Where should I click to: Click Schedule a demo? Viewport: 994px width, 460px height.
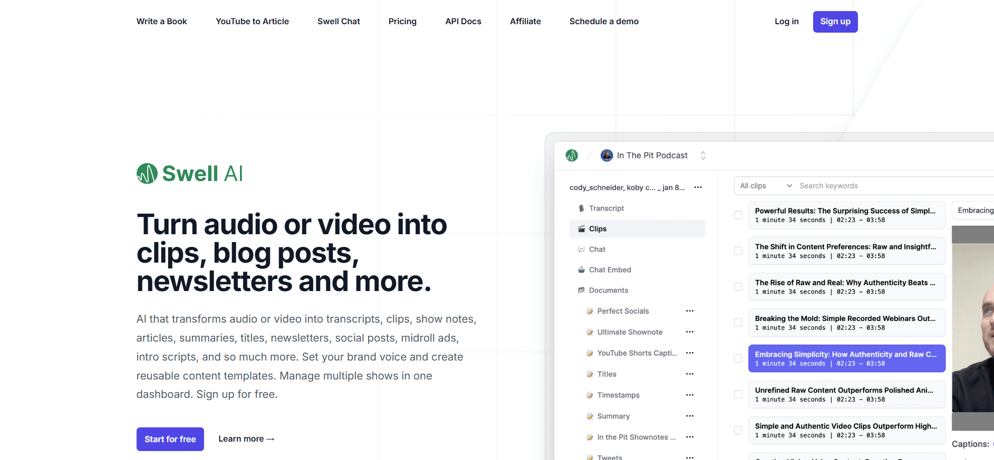click(x=604, y=22)
